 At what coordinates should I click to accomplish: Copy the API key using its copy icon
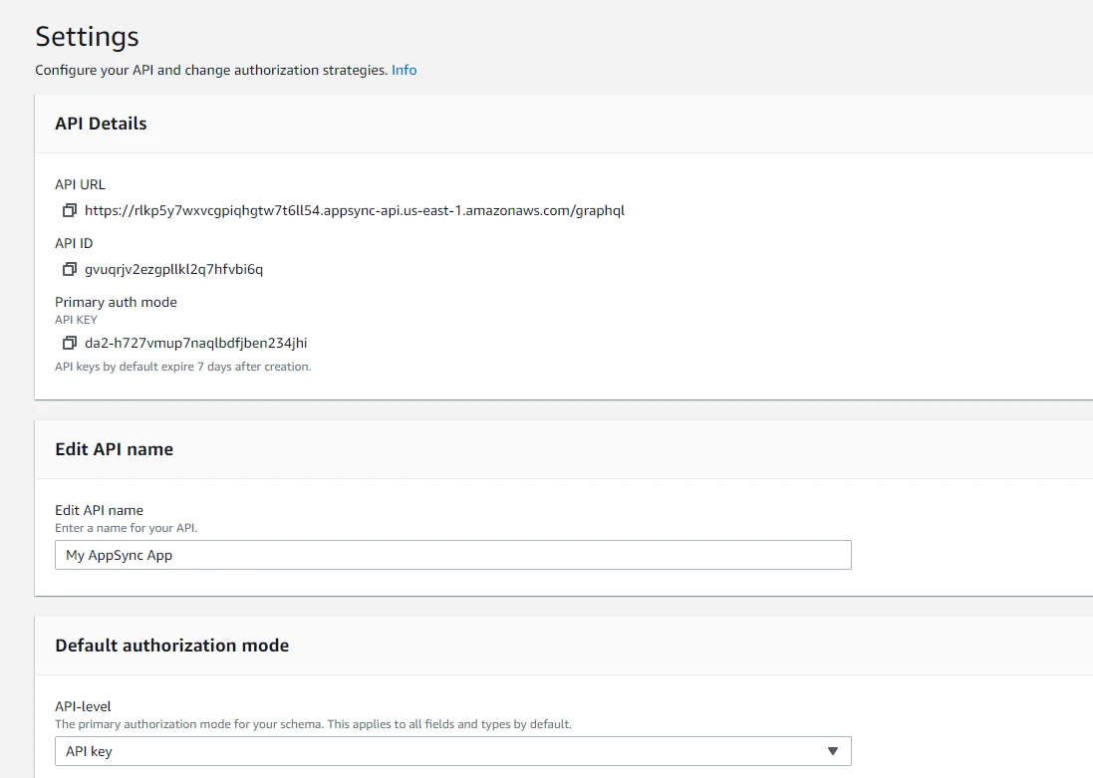click(x=69, y=344)
